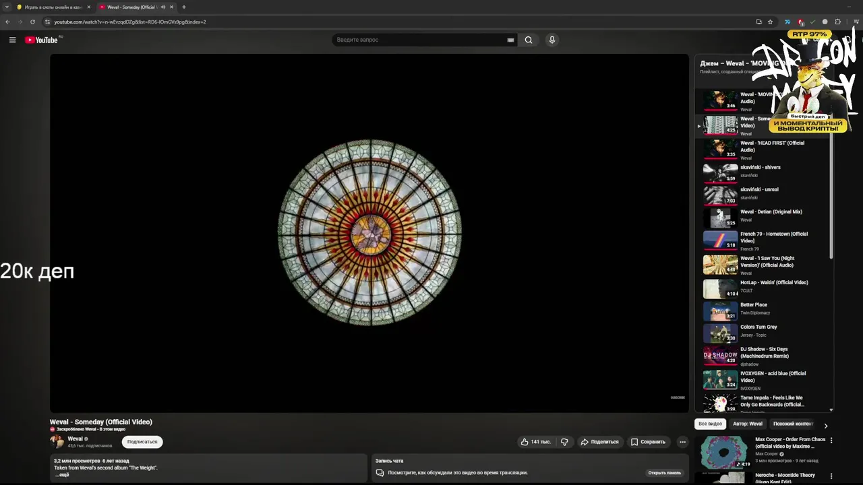
Task: Start voice search with microphone icon
Action: tap(552, 40)
